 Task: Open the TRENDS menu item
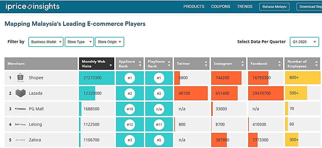tap(245, 7)
